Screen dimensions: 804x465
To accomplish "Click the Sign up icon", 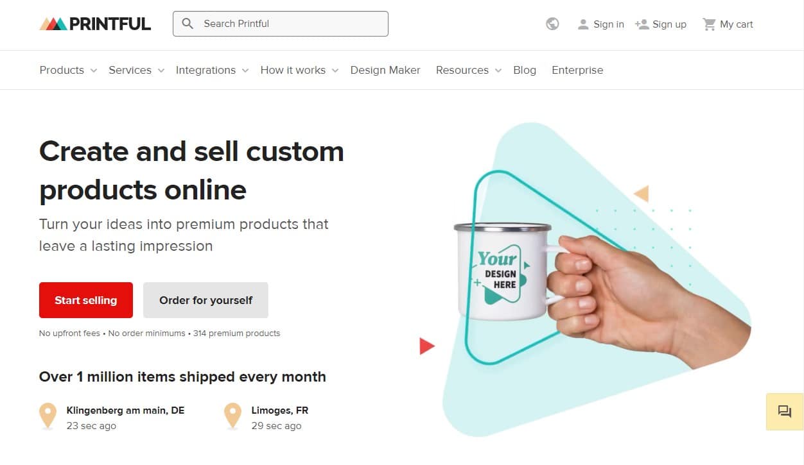I will click(642, 24).
